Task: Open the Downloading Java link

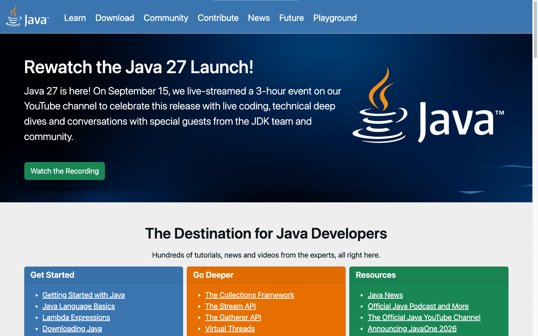Action: tap(72, 329)
